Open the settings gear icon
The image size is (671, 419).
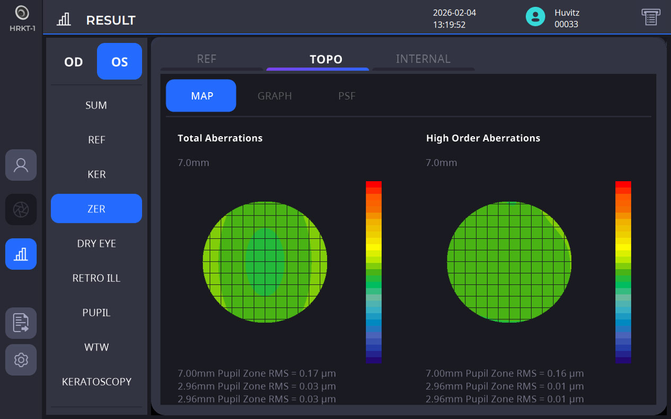pos(21,360)
